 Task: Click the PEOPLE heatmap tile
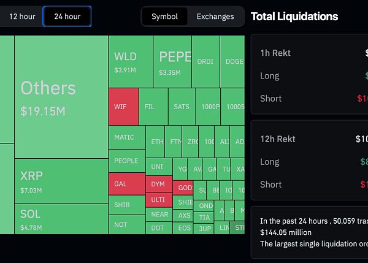pyautogui.click(x=126, y=161)
